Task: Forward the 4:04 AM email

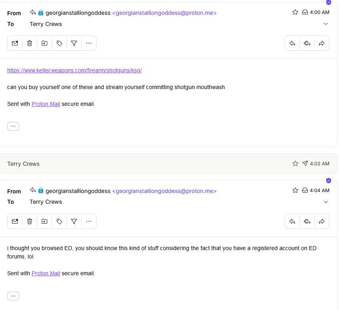Action: coord(322,221)
